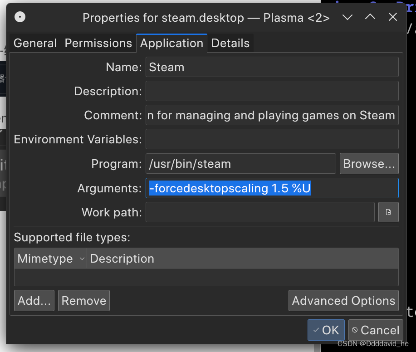Click the Remove file type button
416x352 pixels.
pos(84,301)
